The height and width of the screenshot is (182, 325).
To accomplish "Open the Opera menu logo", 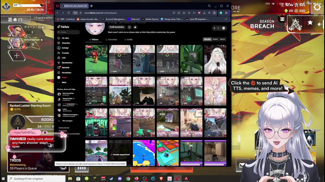I will 57,6.
